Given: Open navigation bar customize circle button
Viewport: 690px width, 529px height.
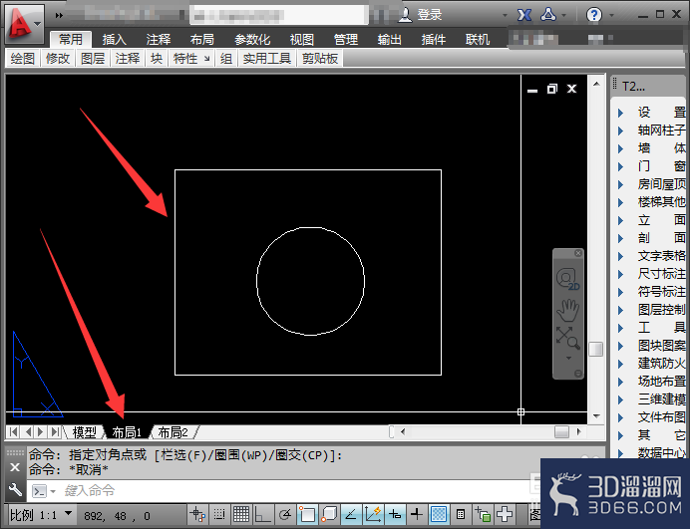Looking at the screenshot, I should tap(578, 374).
